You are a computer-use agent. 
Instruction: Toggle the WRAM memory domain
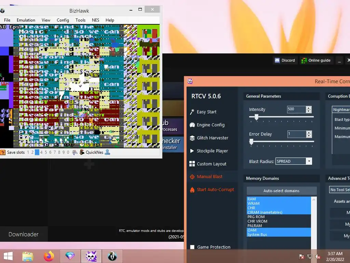tap(279, 203)
